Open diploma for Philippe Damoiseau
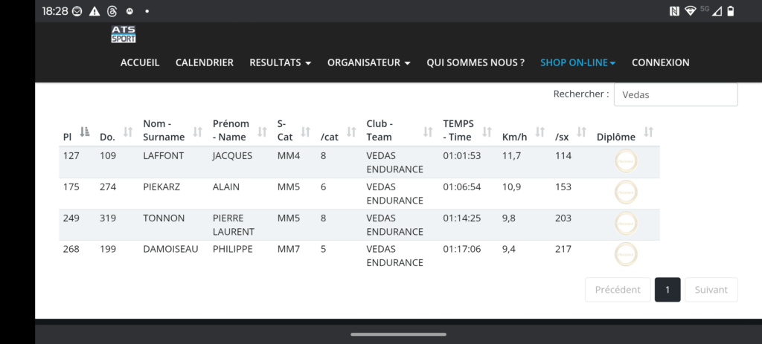The width and height of the screenshot is (762, 344). pos(626,255)
